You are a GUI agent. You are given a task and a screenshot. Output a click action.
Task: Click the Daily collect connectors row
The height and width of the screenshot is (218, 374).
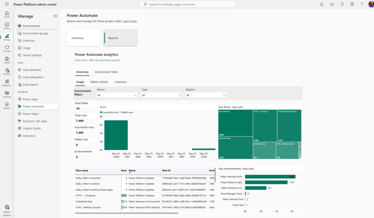pyautogui.click(x=145, y=178)
